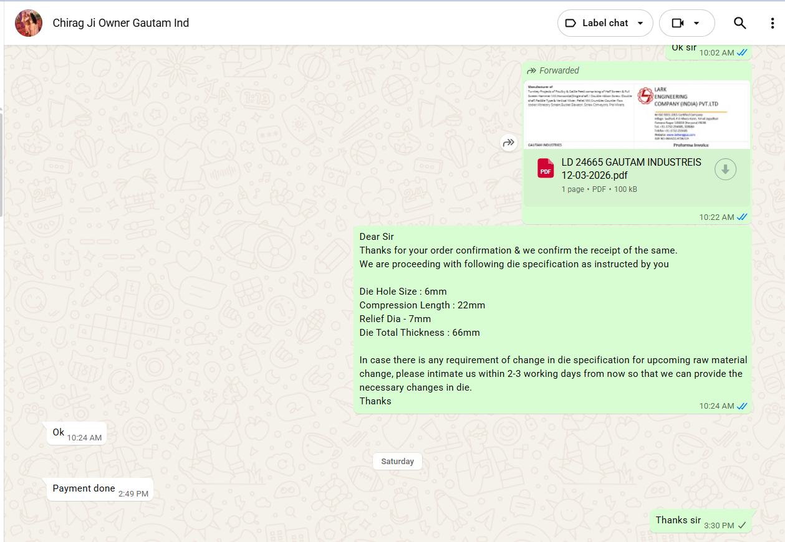Search within this chat
Image resolution: width=785 pixels, height=542 pixels.
[x=739, y=23]
